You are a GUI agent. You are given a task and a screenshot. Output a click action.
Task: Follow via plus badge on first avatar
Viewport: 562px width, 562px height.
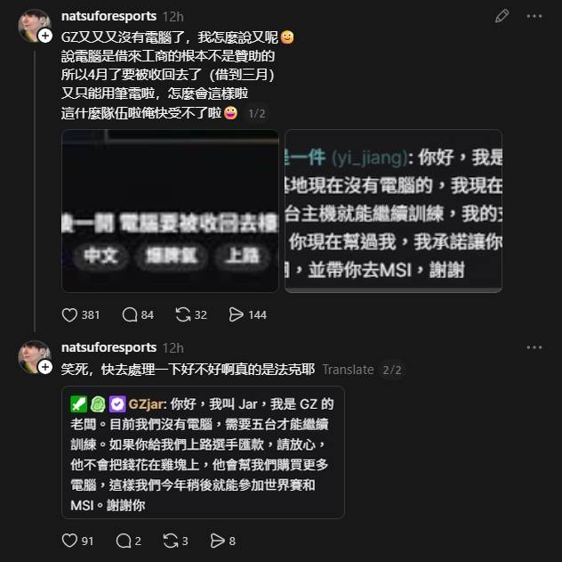tap(45, 36)
